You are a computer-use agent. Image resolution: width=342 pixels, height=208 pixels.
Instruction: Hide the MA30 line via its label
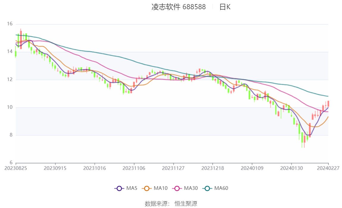pos(191,188)
